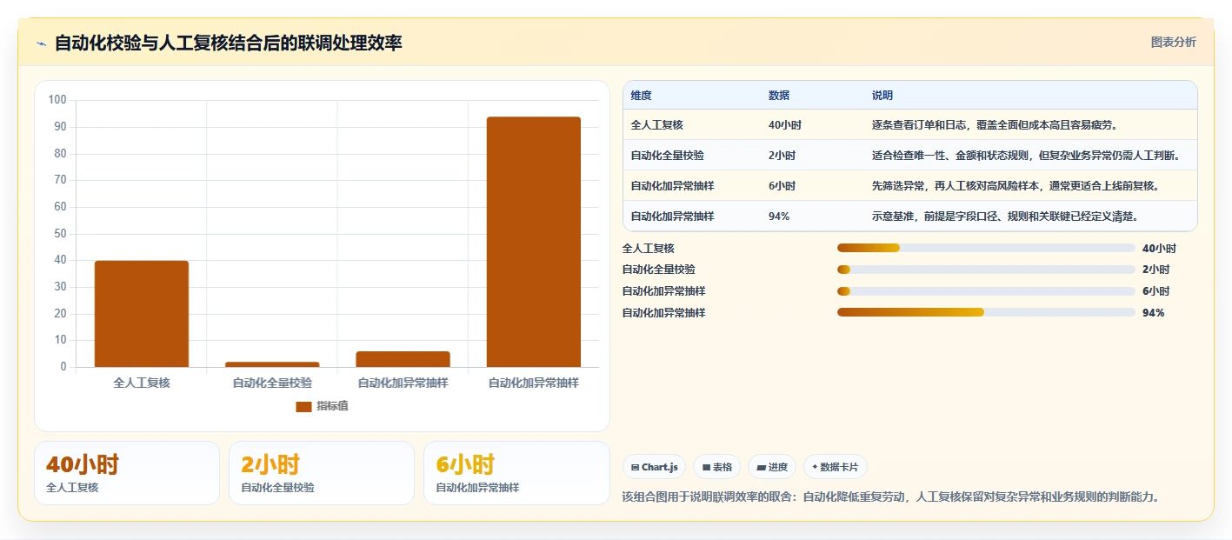
Task: Click the description starting 逐条查看订单和日志
Action: 995,125
